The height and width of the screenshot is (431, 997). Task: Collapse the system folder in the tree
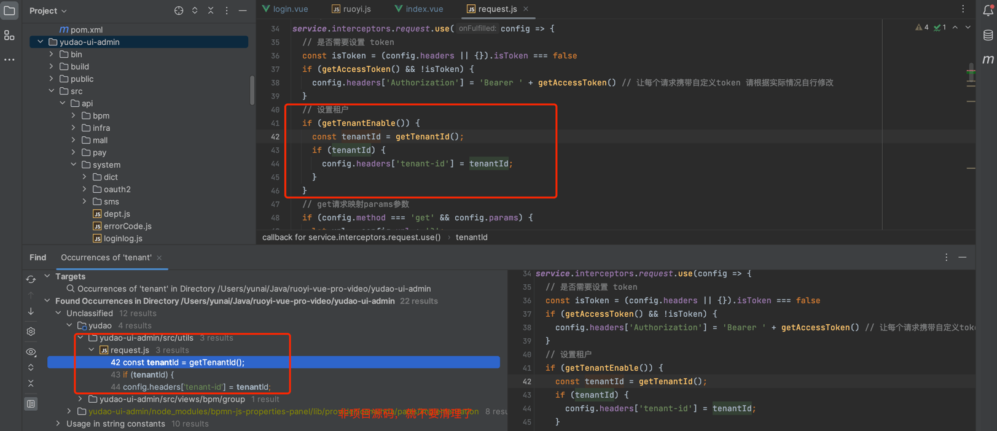click(x=74, y=165)
